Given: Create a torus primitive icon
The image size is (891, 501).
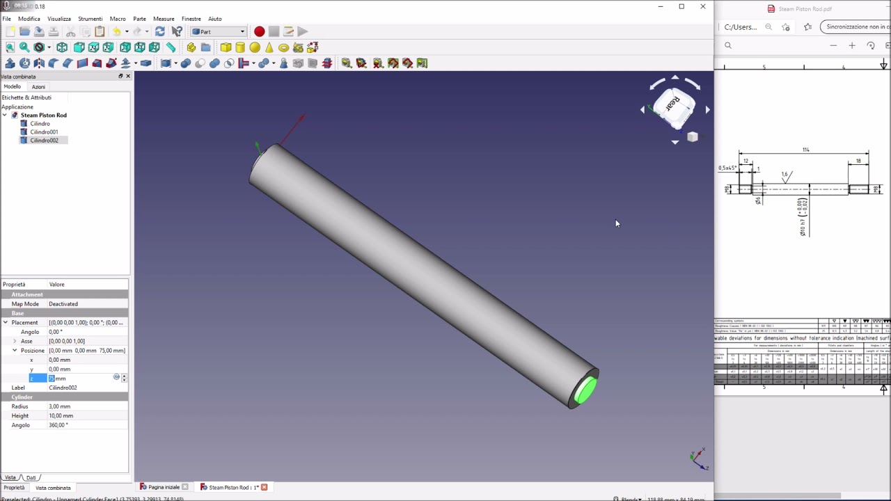Looking at the screenshot, I should (x=283, y=47).
